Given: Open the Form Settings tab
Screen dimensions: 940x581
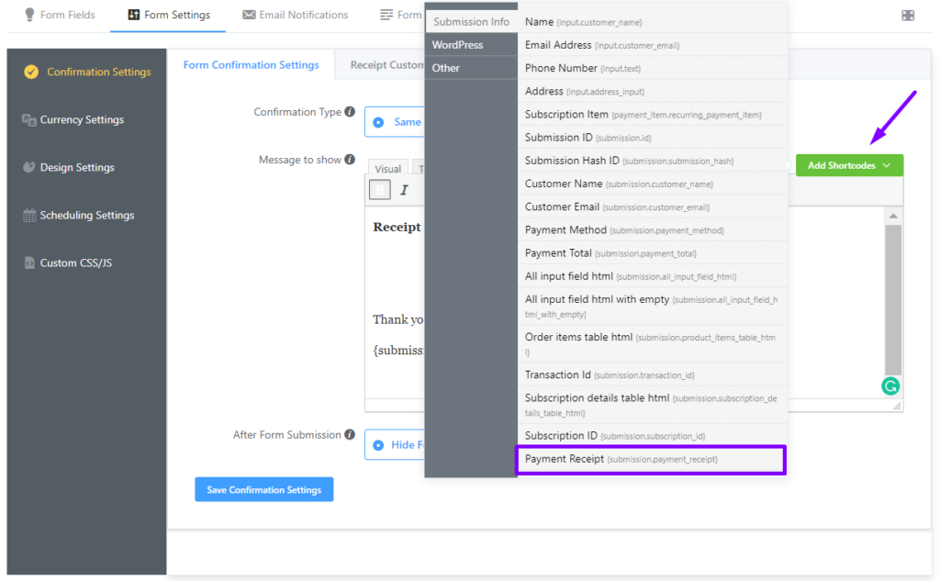Looking at the screenshot, I should point(169,15).
